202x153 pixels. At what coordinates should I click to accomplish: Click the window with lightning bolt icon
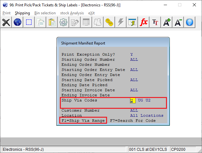132,22
